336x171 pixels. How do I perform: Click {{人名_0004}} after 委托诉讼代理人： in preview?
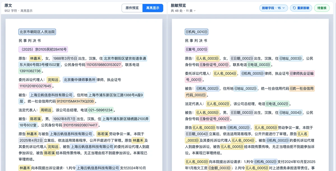click(x=225, y=73)
